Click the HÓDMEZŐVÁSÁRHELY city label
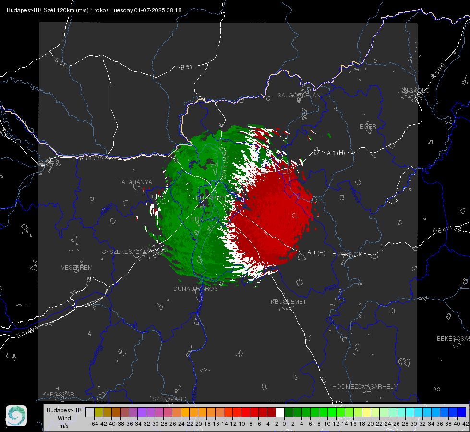This screenshot has width=470, height=432. pos(364,387)
